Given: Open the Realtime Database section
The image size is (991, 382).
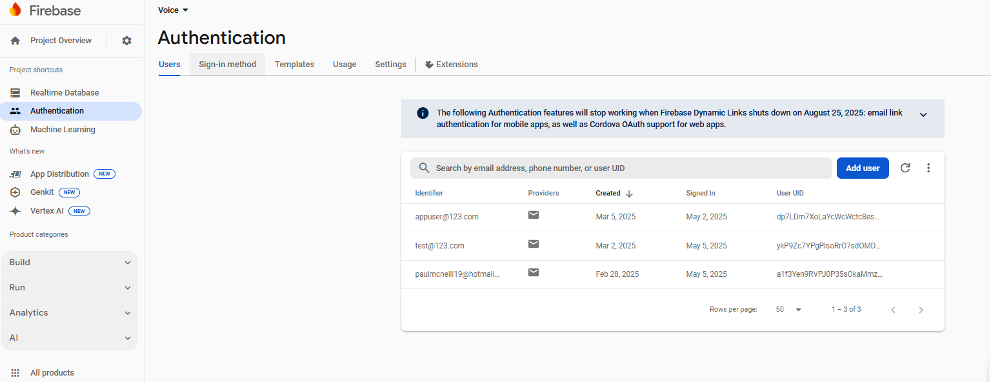Looking at the screenshot, I should (65, 92).
